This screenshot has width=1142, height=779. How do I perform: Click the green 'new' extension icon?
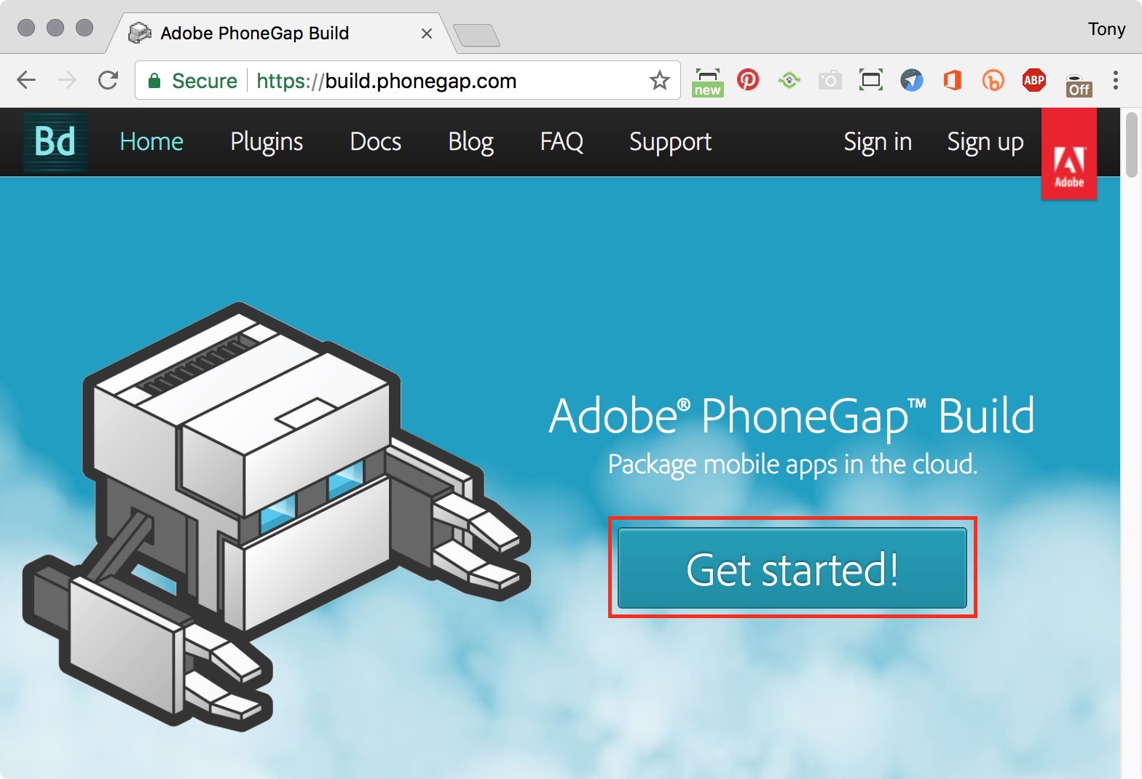click(707, 82)
